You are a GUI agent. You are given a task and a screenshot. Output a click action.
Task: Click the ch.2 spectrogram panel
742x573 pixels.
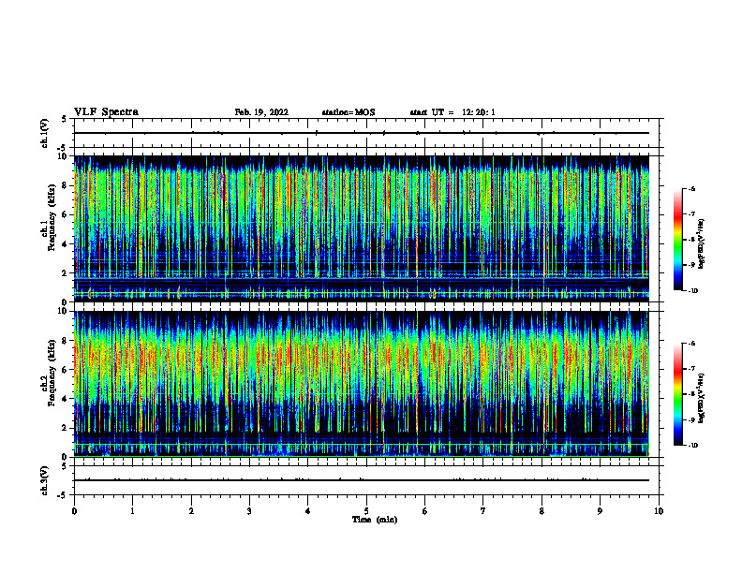[362, 384]
